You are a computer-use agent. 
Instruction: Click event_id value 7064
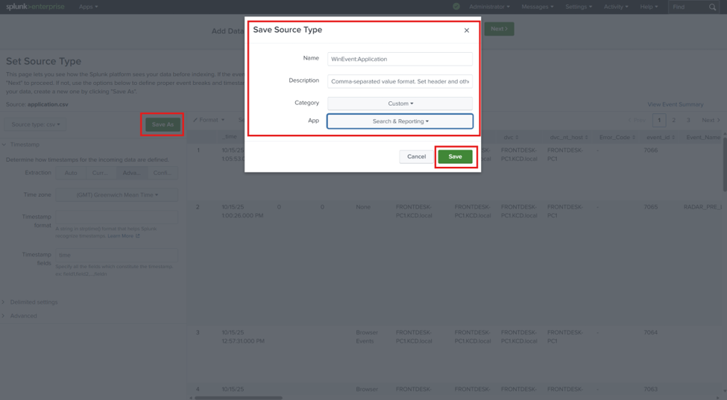point(650,332)
